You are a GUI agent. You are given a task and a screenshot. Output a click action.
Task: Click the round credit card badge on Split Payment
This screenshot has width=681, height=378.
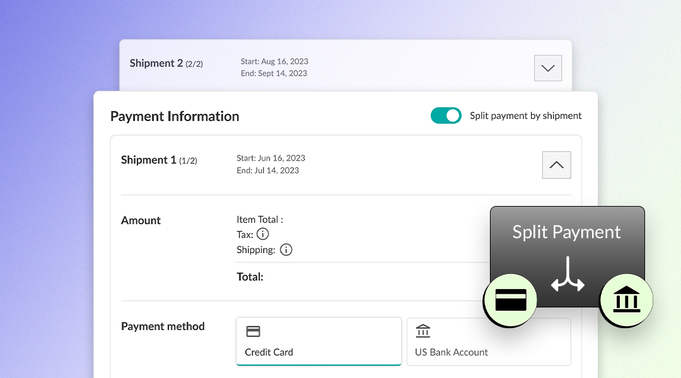(x=510, y=299)
